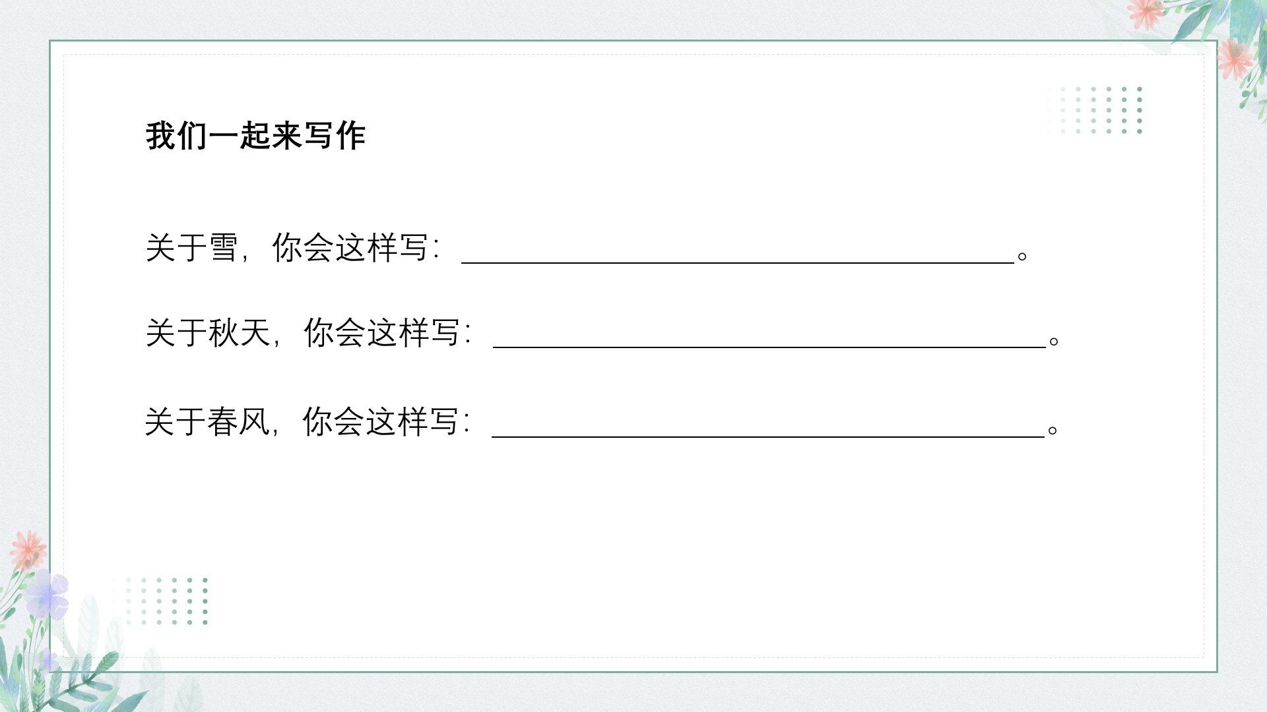Screen dimensions: 1267x712
Task: Select the text 关于春风，你会这样写
Action: click(307, 422)
